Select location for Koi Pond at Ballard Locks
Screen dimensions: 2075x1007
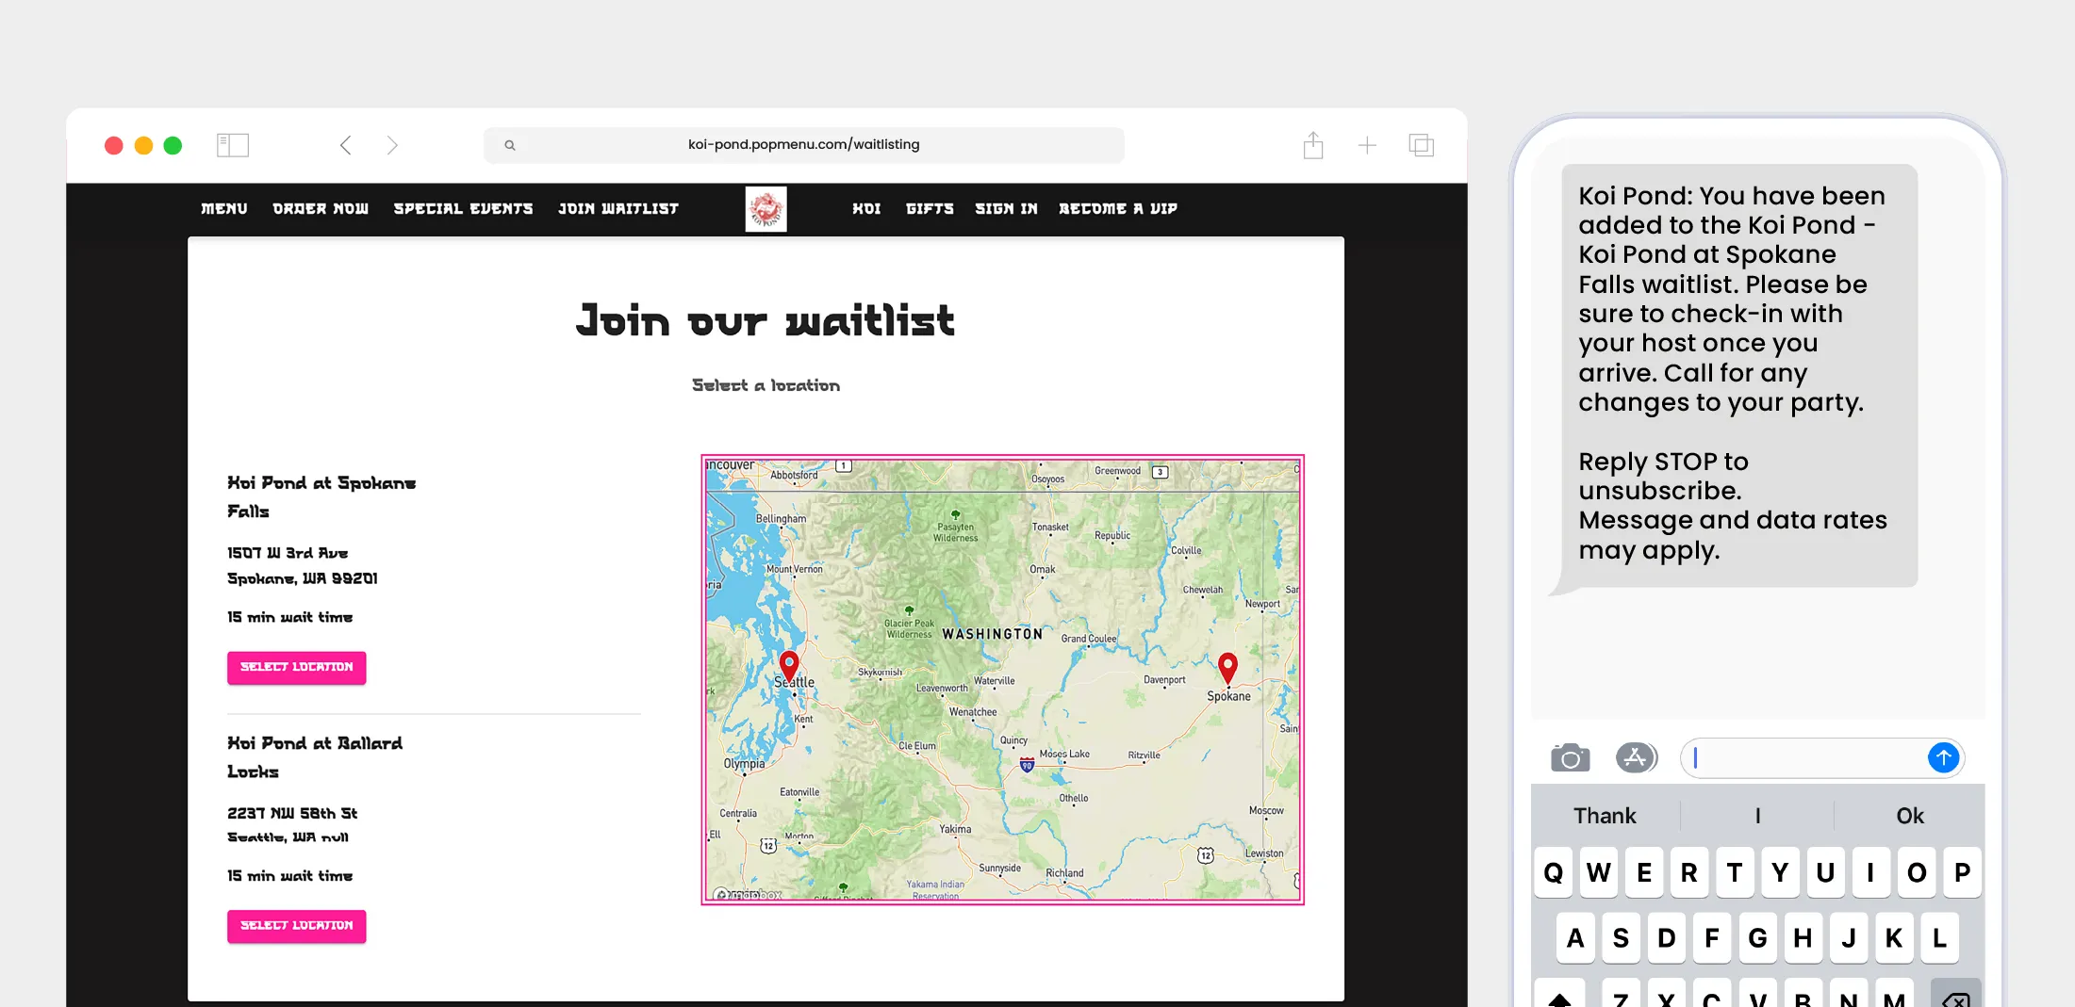[296, 926]
